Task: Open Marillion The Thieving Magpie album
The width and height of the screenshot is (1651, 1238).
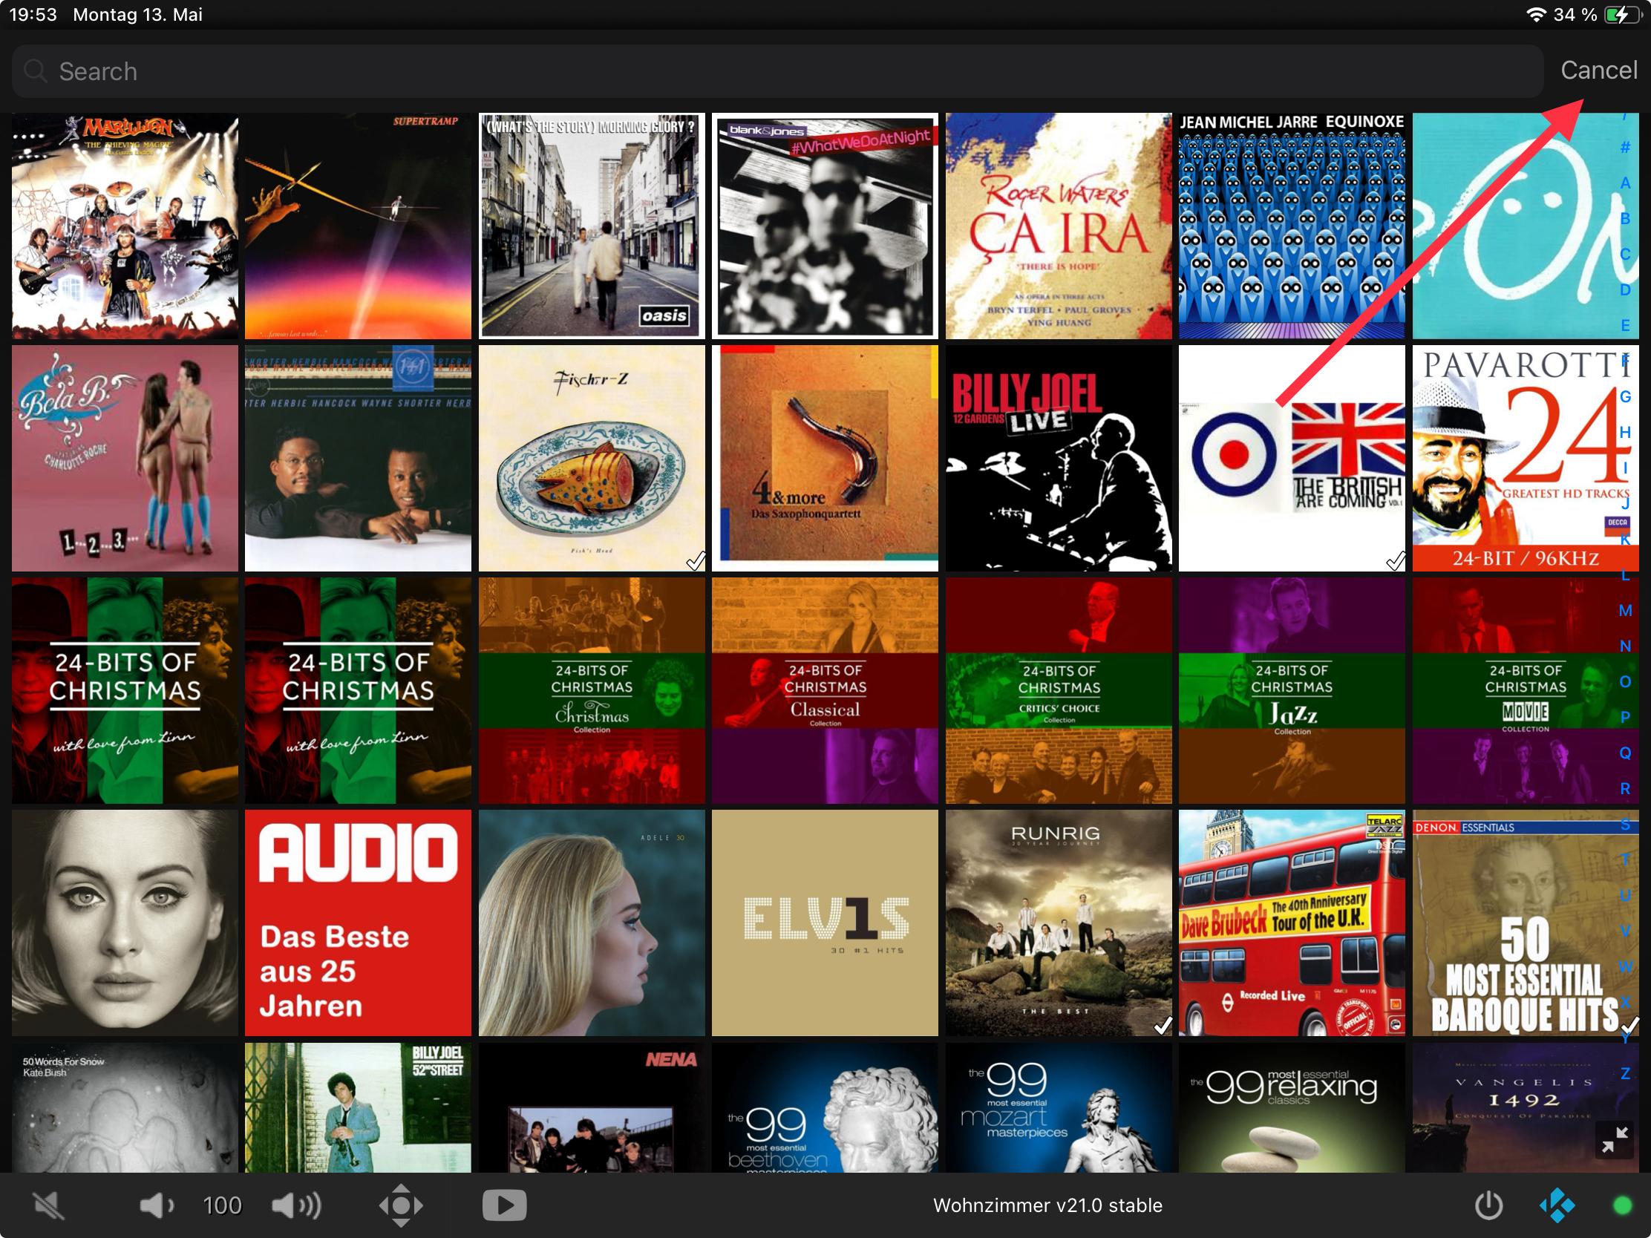Action: (x=125, y=226)
